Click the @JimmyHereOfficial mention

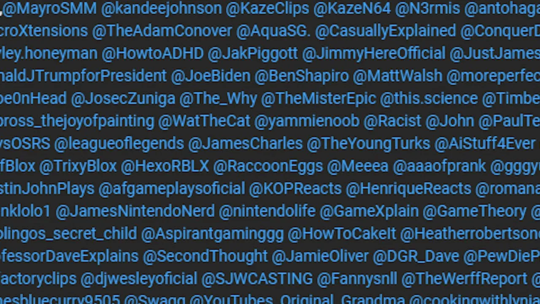click(374, 54)
